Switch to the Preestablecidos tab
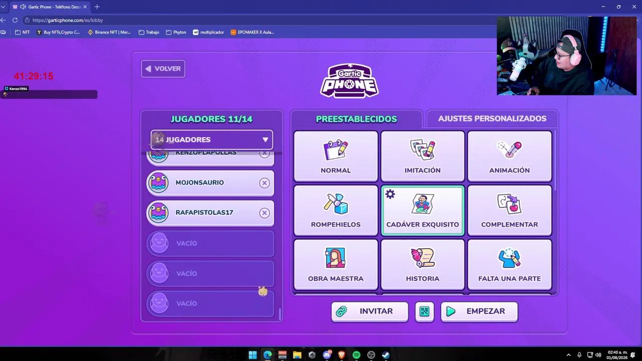Screen dimensions: 642x361 [x=356, y=119]
